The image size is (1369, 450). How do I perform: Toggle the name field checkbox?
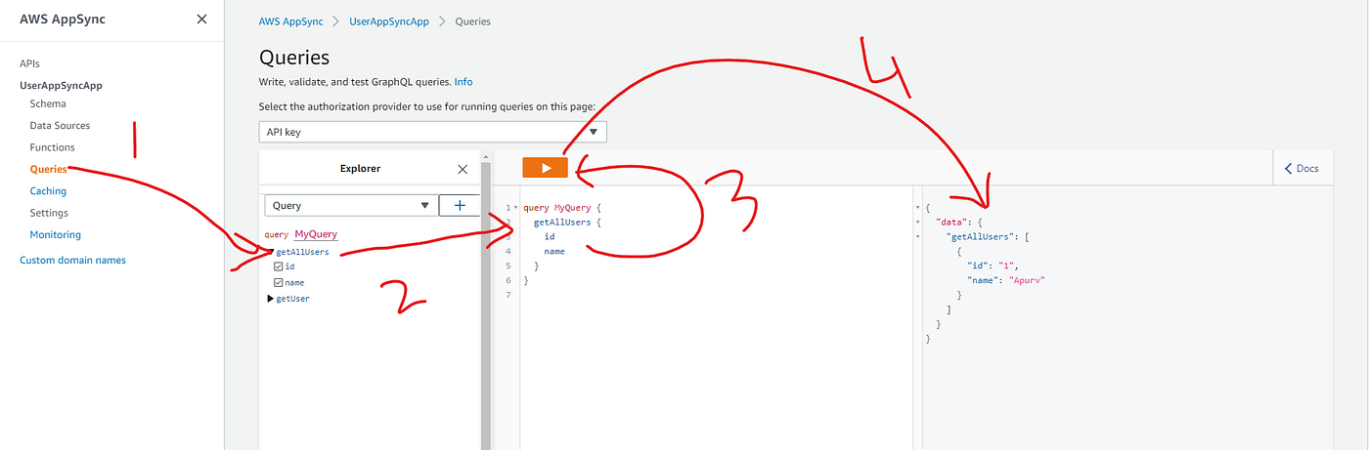pyautogui.click(x=279, y=282)
